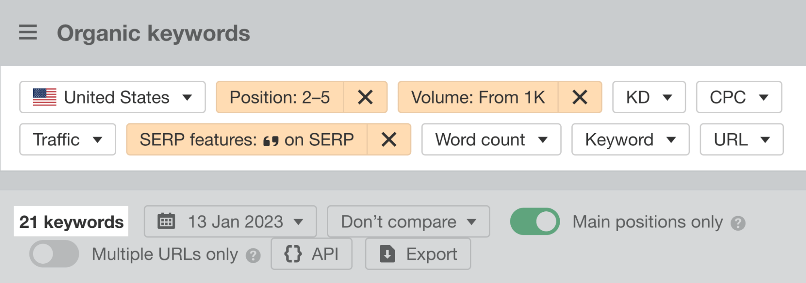This screenshot has height=283, width=806.
Task: Edit the Position: 2–5 filter label
Action: [x=280, y=97]
